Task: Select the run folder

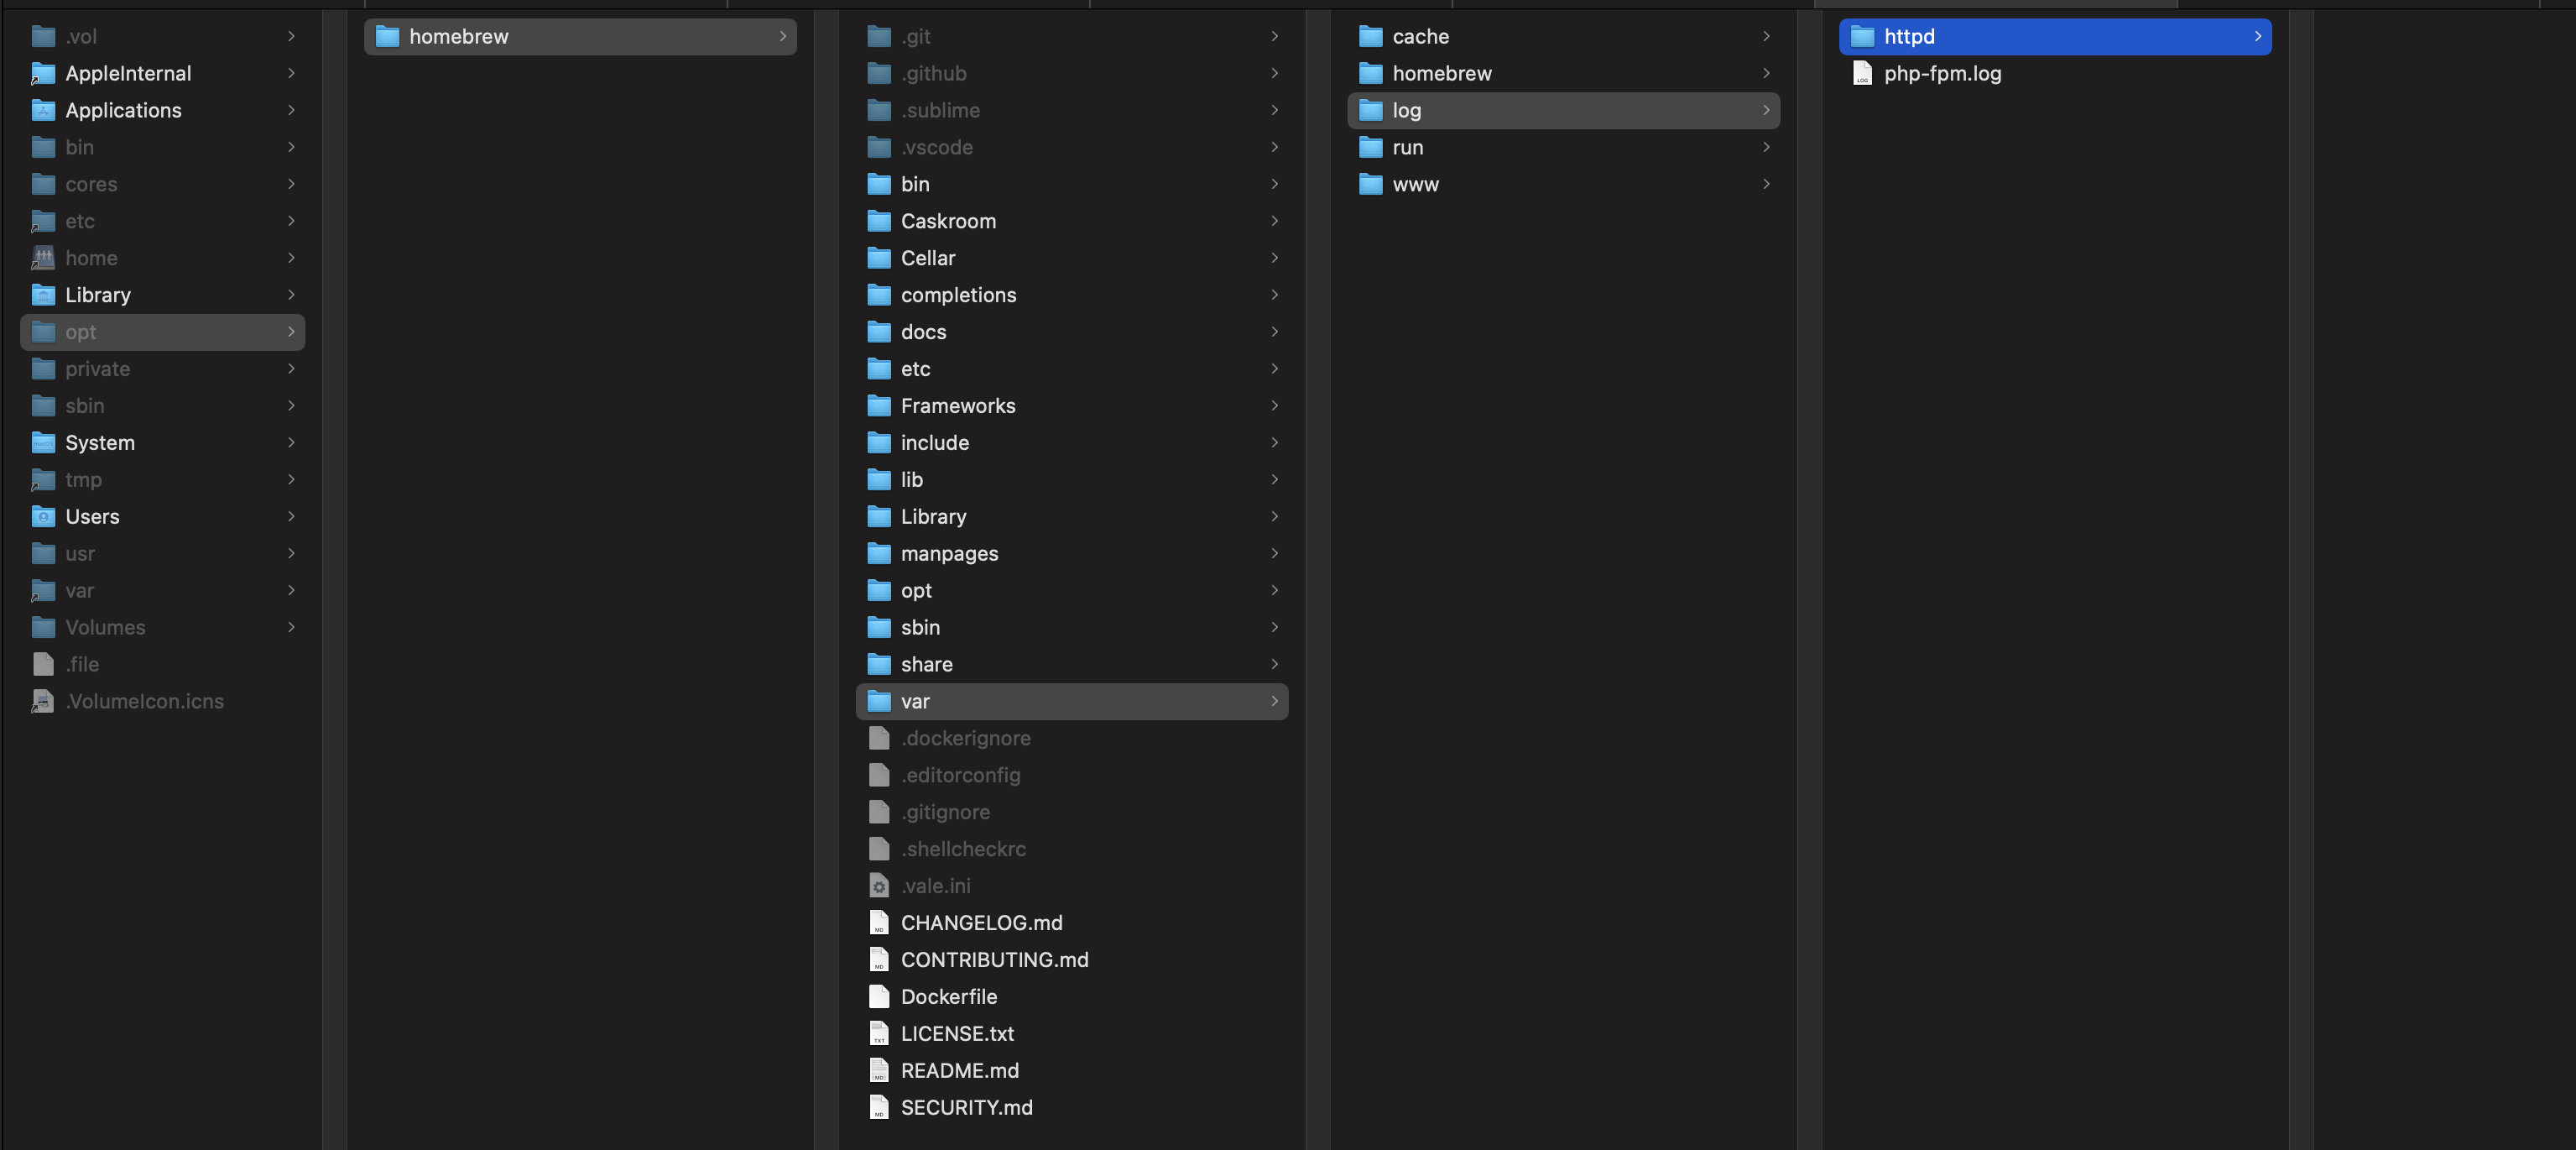Action: (1407, 148)
